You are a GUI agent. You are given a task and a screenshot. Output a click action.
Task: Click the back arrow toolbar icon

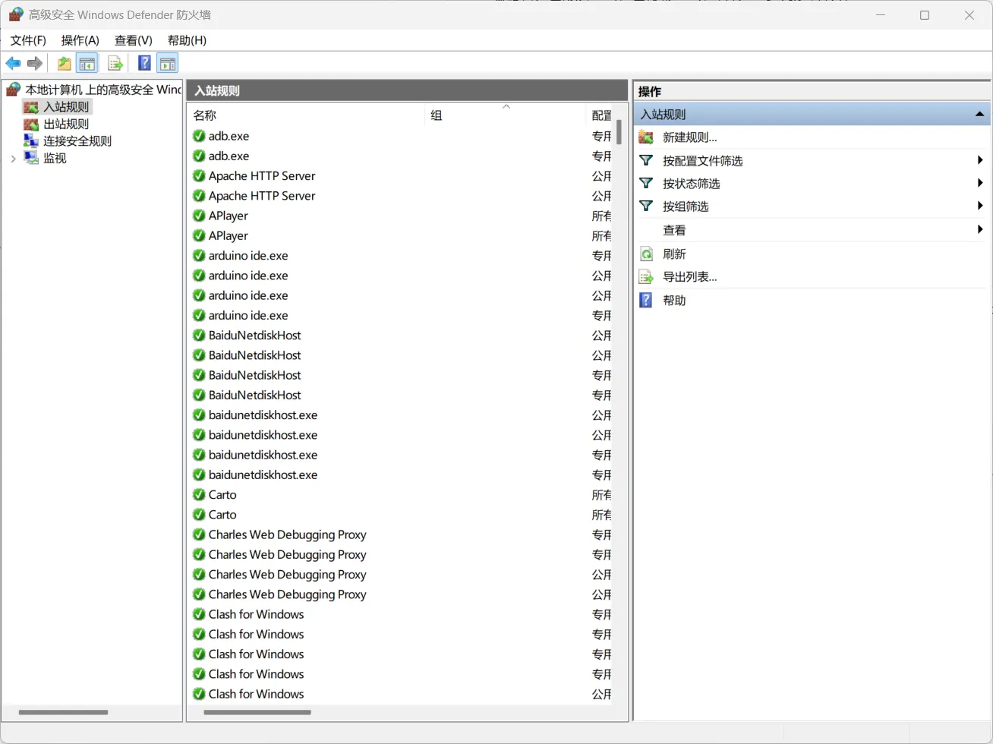click(x=13, y=64)
